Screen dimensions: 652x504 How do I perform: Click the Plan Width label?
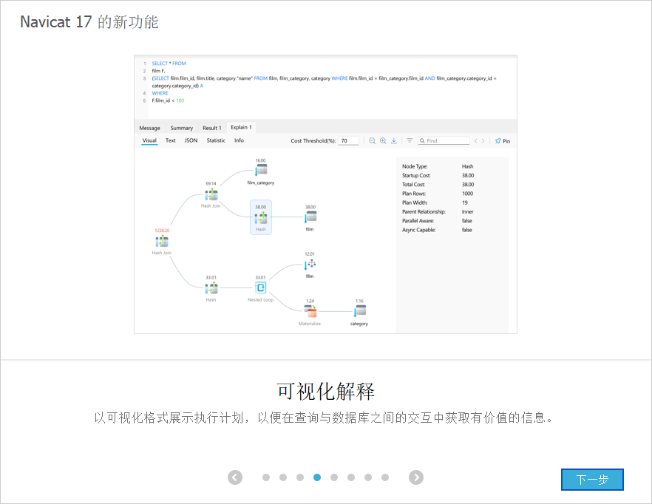pos(415,203)
